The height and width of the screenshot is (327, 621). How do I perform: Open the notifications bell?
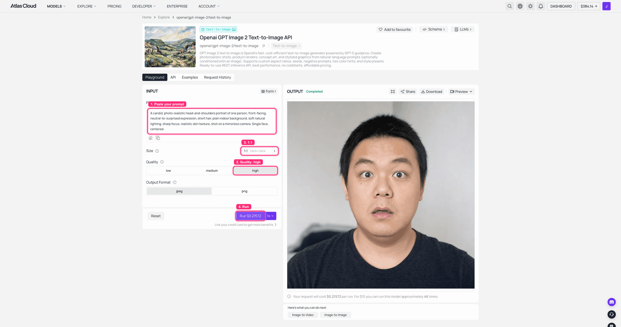[x=541, y=6]
